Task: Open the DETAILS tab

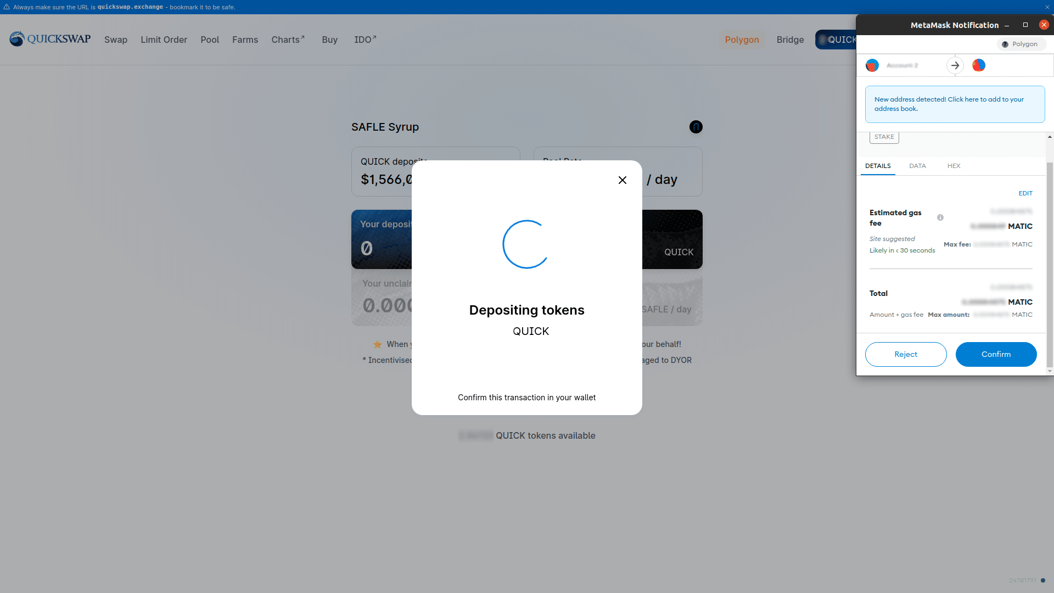Action: [878, 166]
